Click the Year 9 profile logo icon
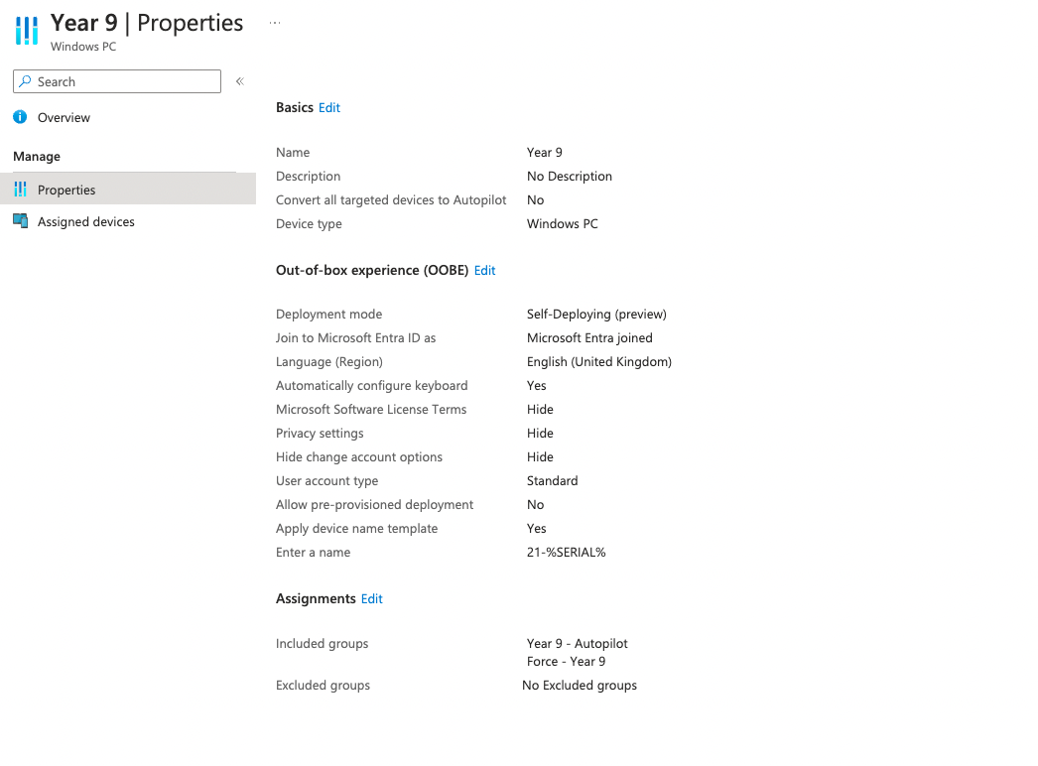 [26, 31]
